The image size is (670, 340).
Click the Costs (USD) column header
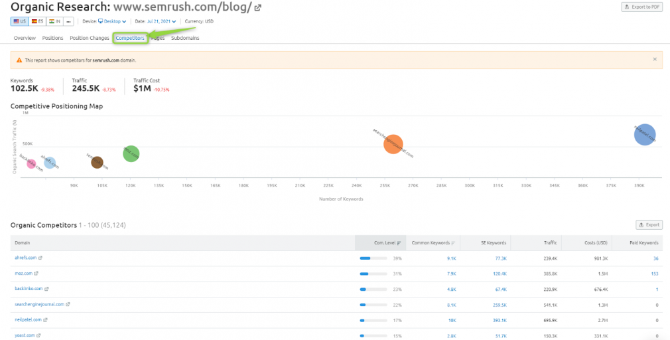coord(586,243)
